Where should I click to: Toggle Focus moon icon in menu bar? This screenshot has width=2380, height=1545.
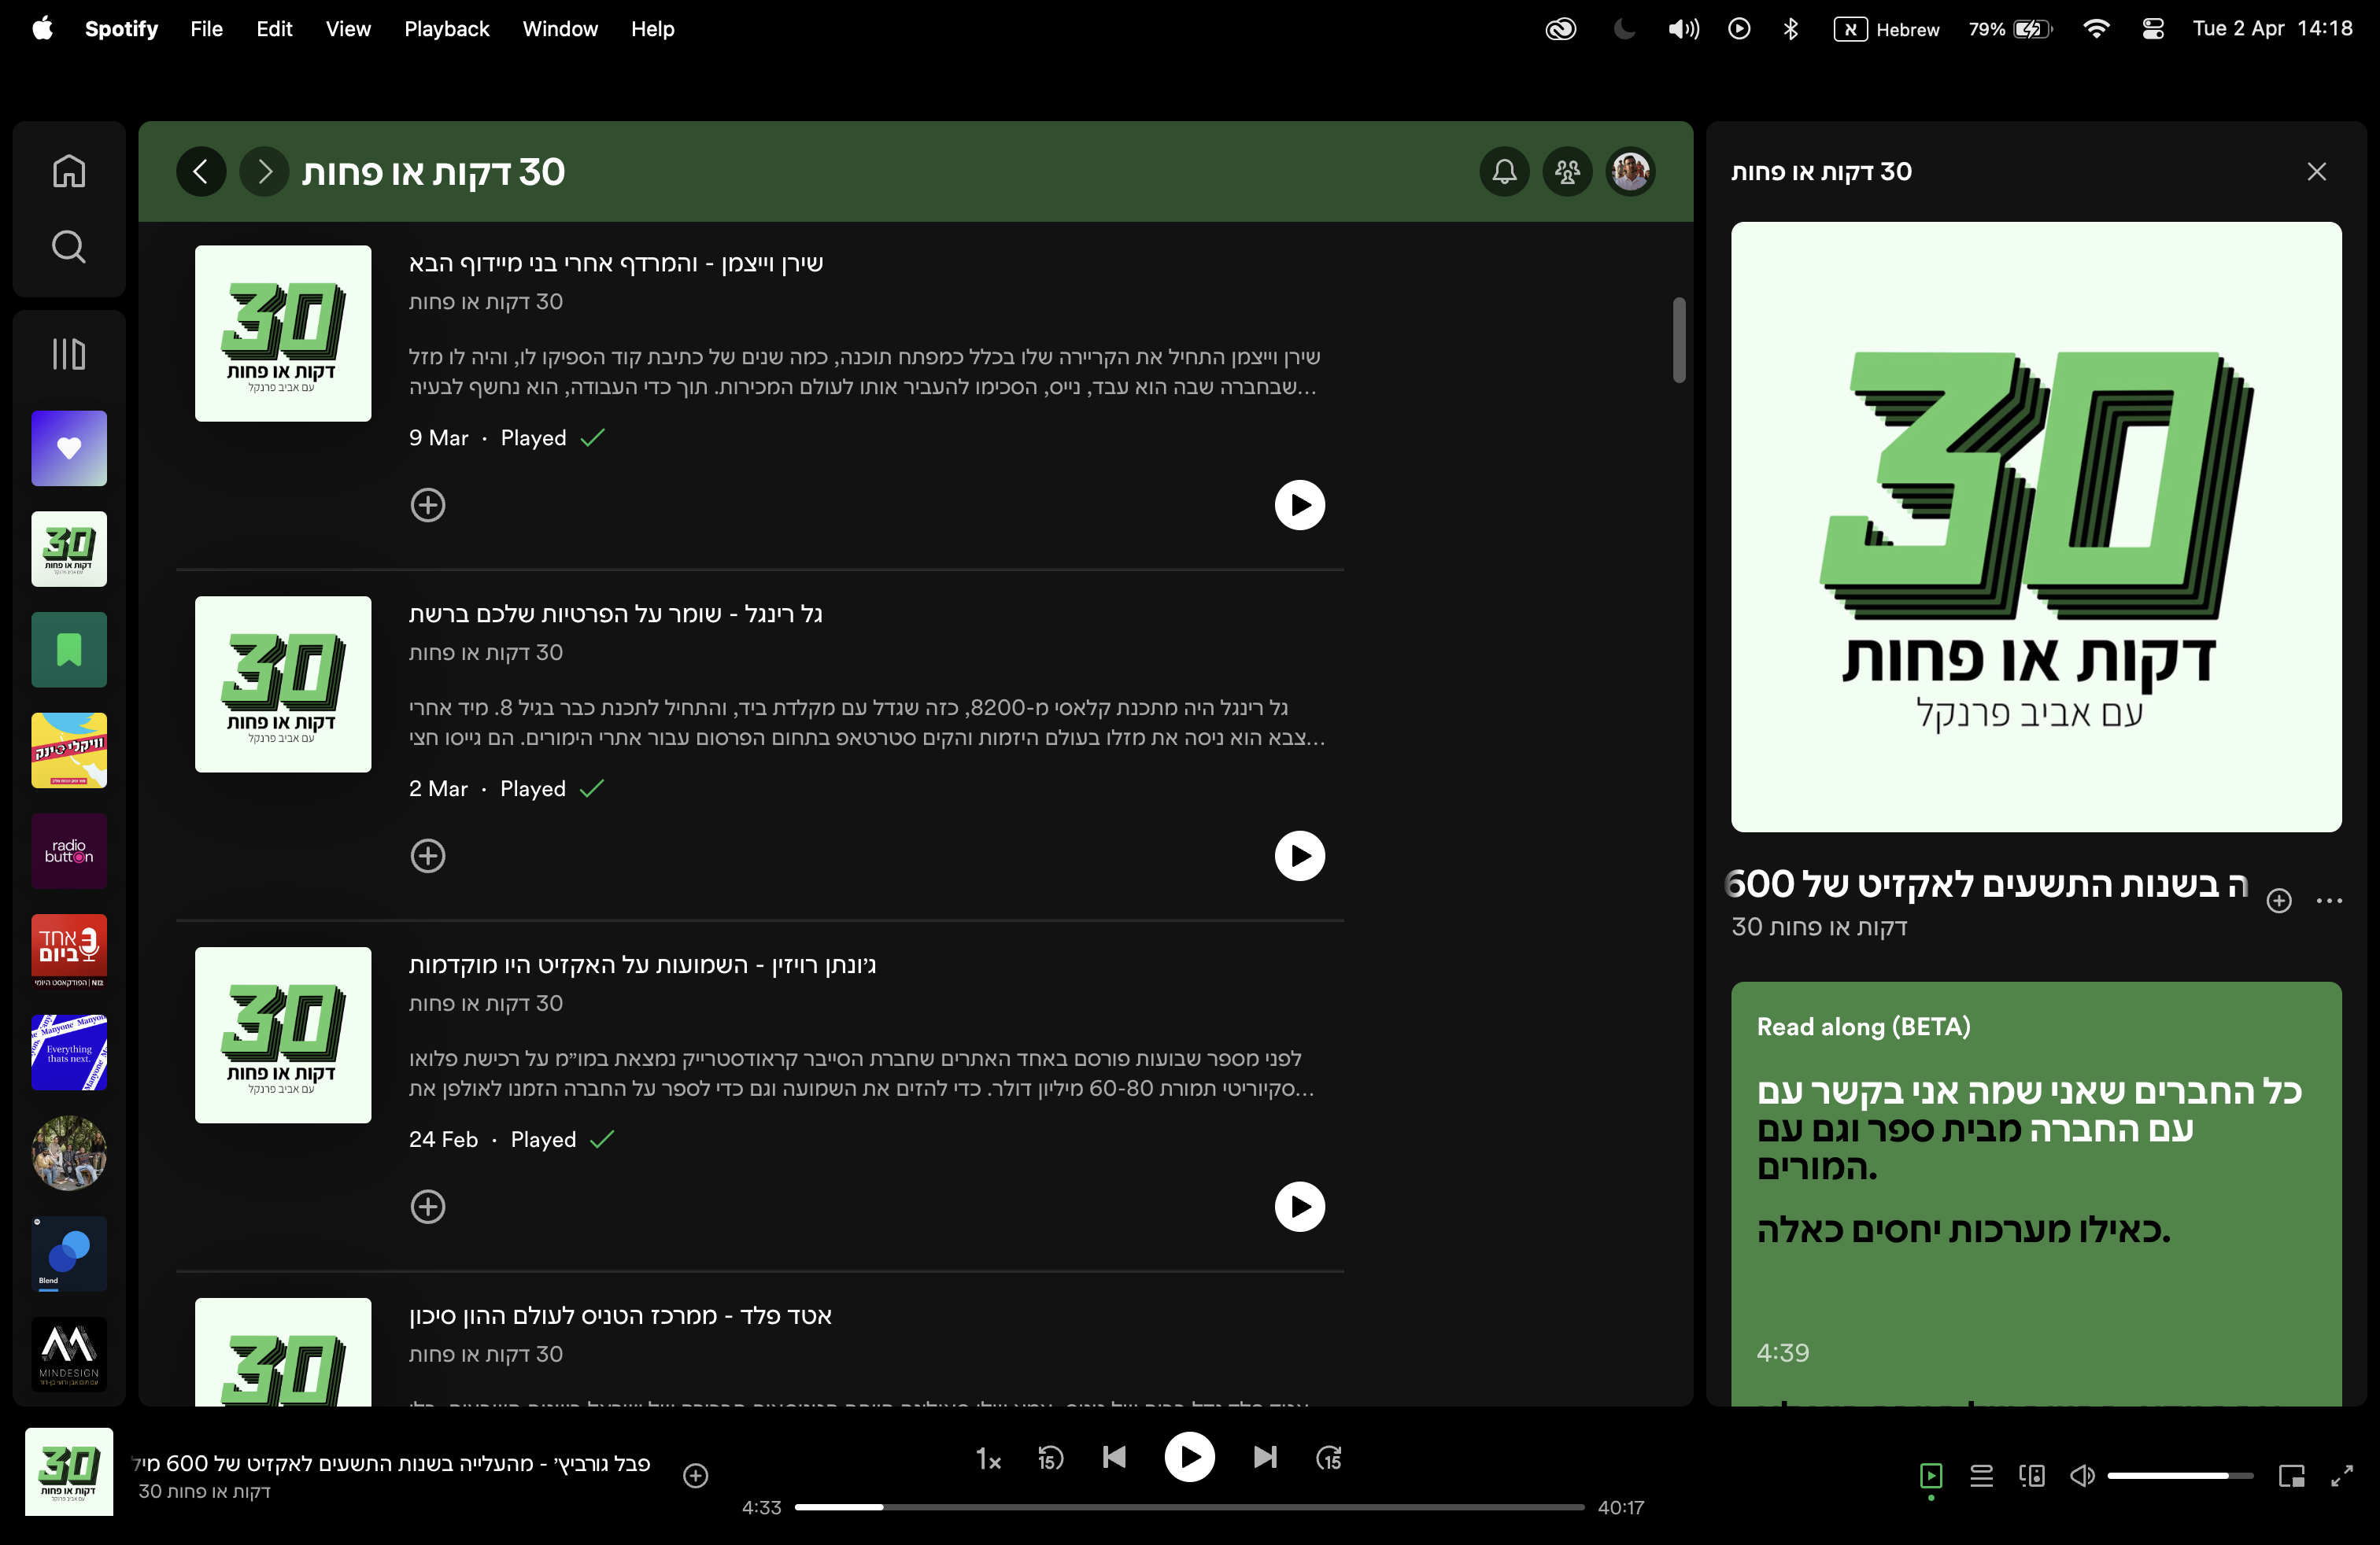pos(1625,29)
